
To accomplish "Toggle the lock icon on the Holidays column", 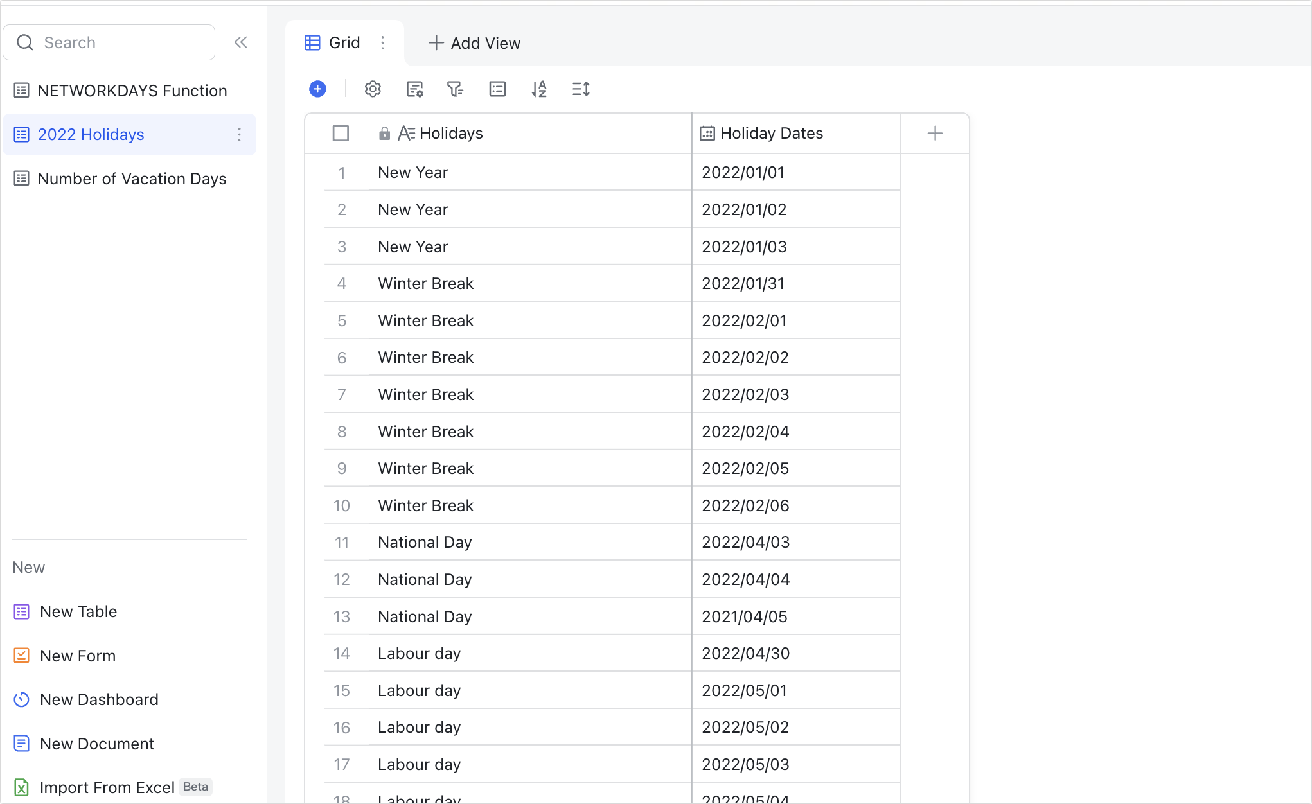I will (x=385, y=133).
